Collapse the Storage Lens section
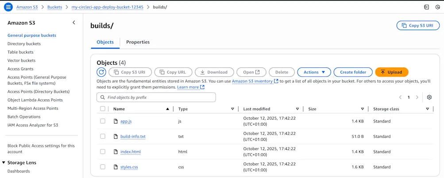Image resolution: width=444 pixels, height=178 pixels. pos(4,163)
